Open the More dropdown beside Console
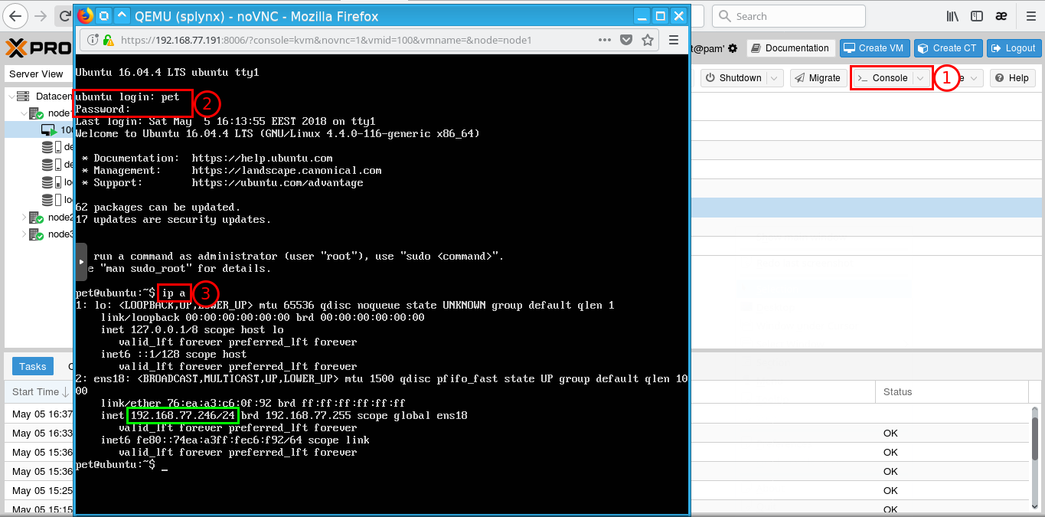The width and height of the screenshot is (1045, 517). [x=972, y=78]
